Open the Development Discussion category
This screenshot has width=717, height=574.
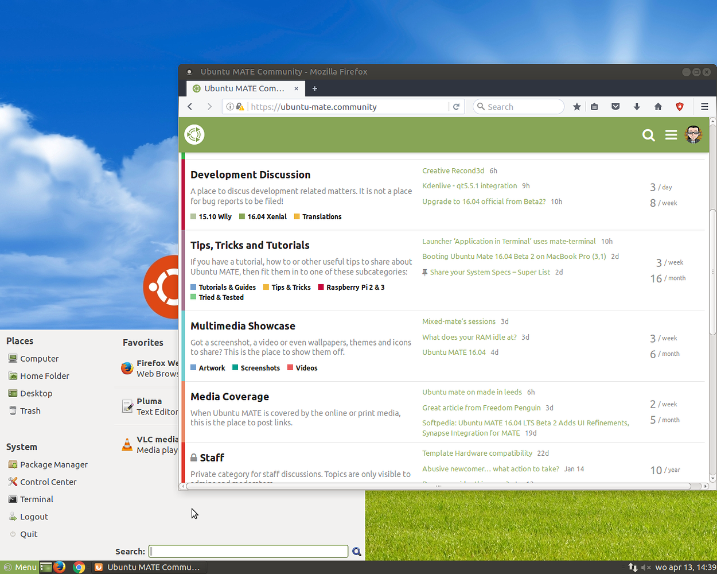point(250,175)
